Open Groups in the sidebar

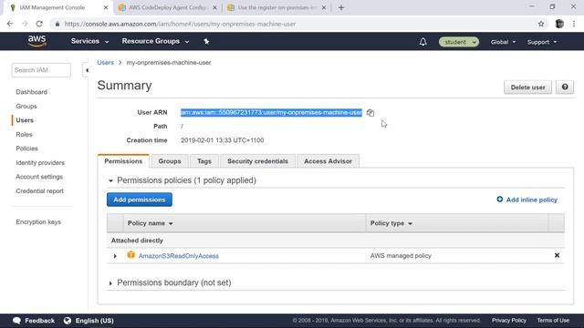(x=26, y=106)
